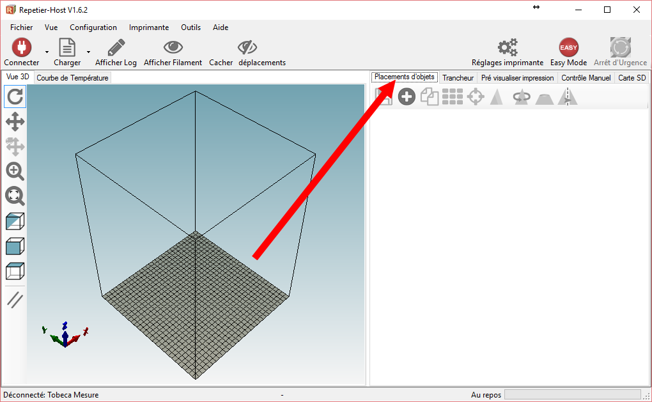Click the zoom magnifier tool
Image resolution: width=652 pixels, height=402 pixels.
coord(15,171)
